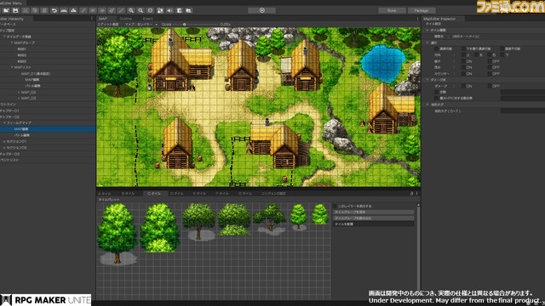The image size is (545, 306).
Task: Click the last folder toolbar icon
Action: (x=189, y=10)
